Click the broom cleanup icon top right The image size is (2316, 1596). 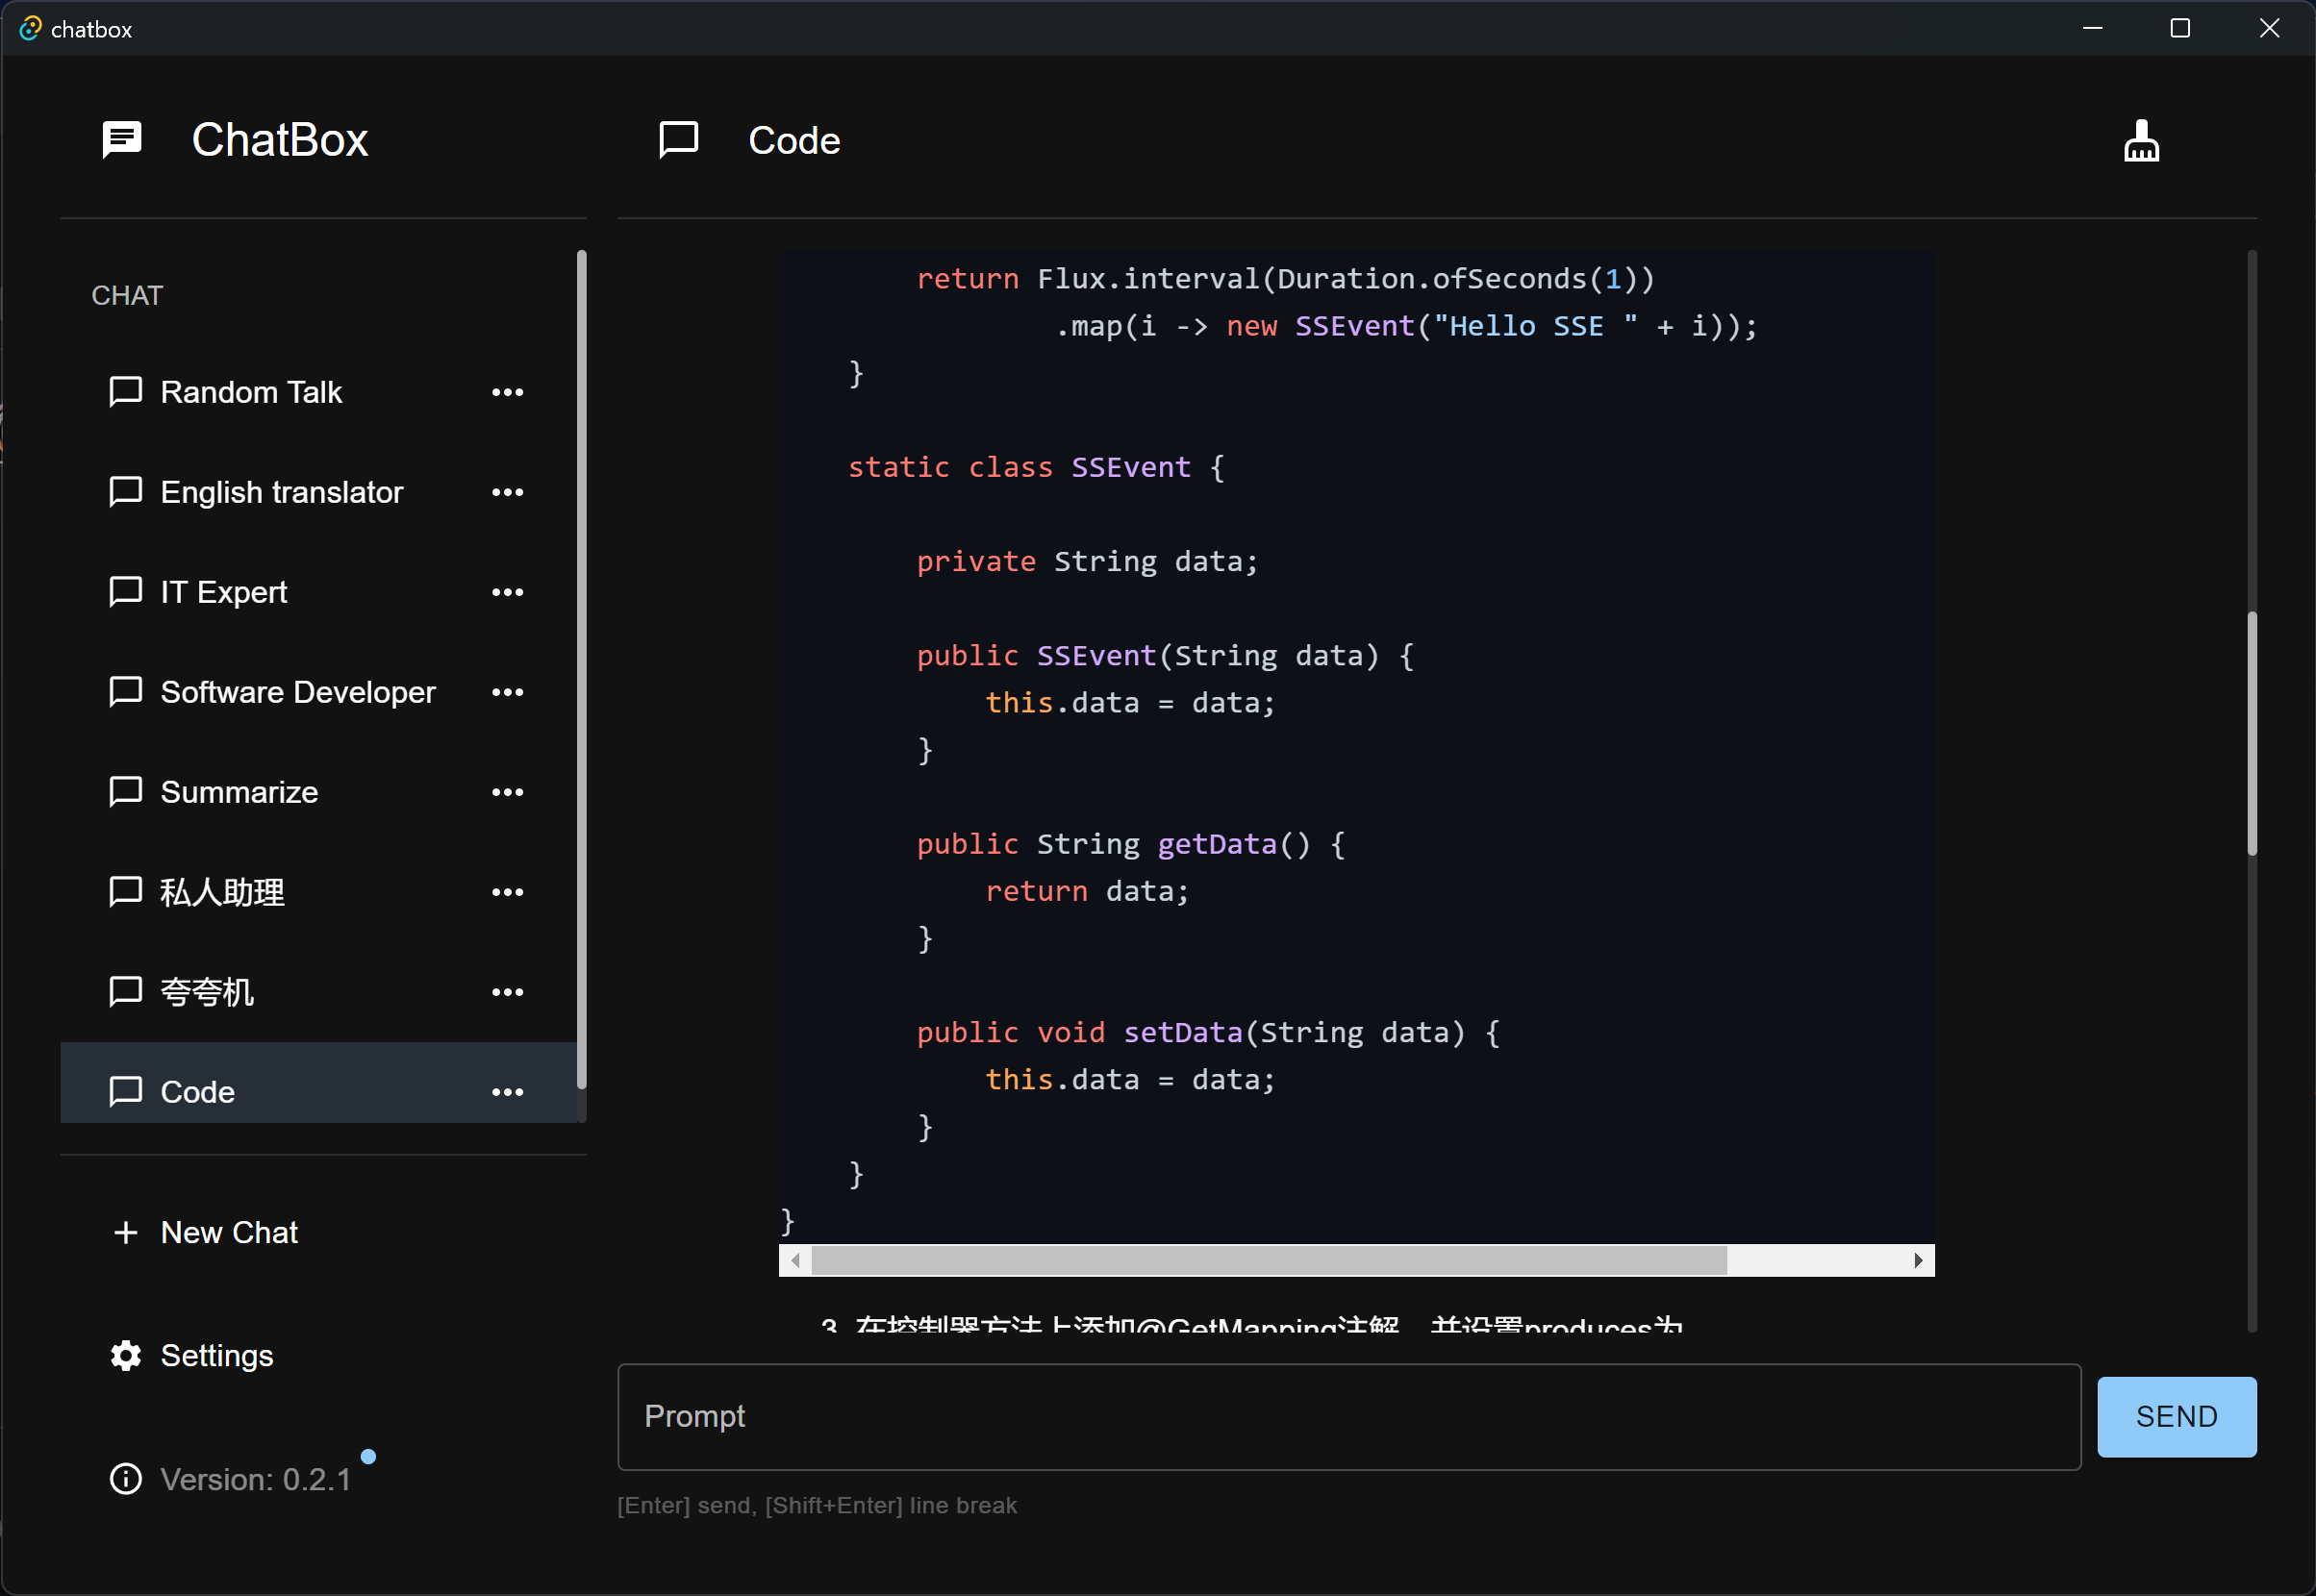2142,140
